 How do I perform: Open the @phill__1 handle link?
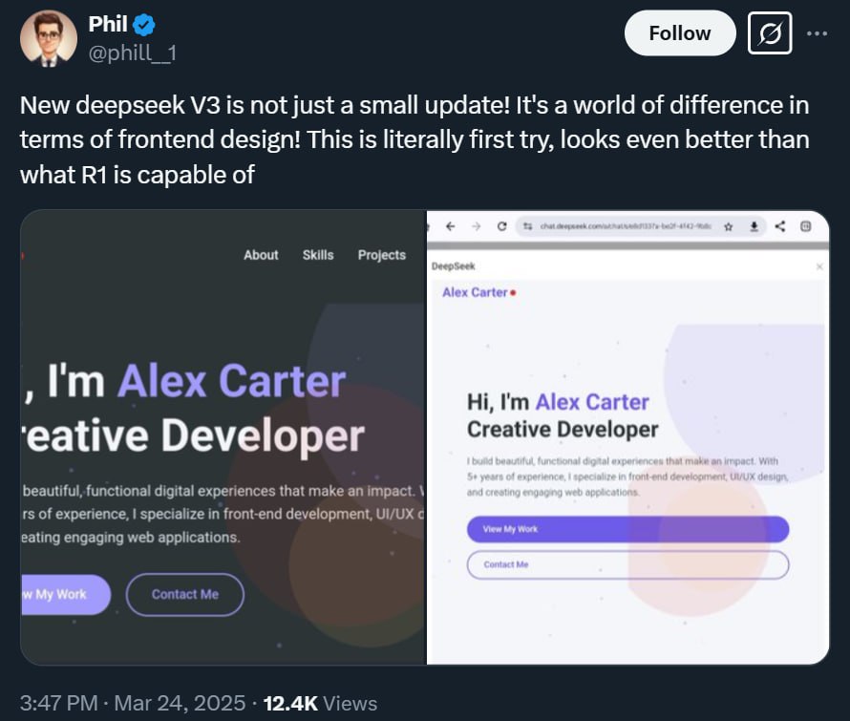click(133, 53)
